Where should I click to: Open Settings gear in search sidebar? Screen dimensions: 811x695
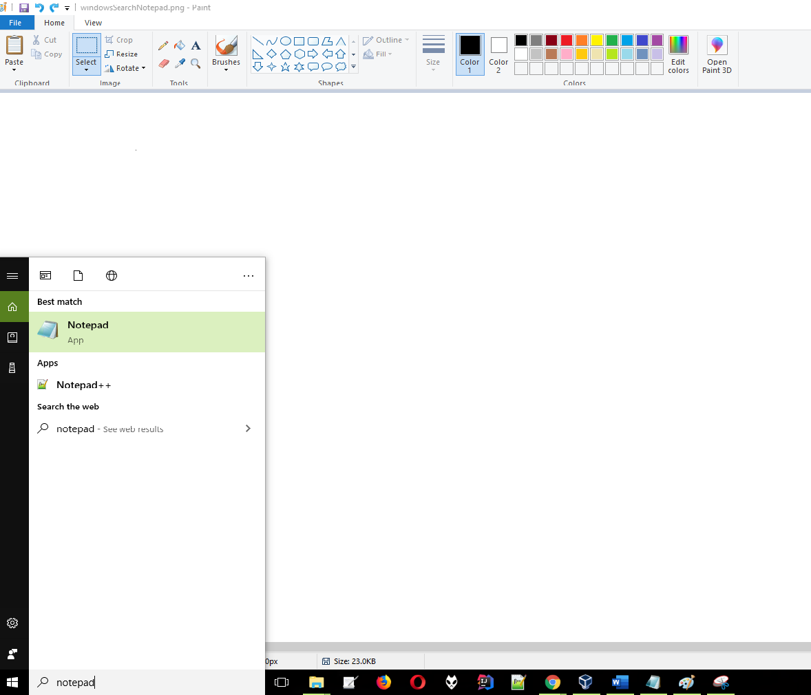click(x=12, y=623)
